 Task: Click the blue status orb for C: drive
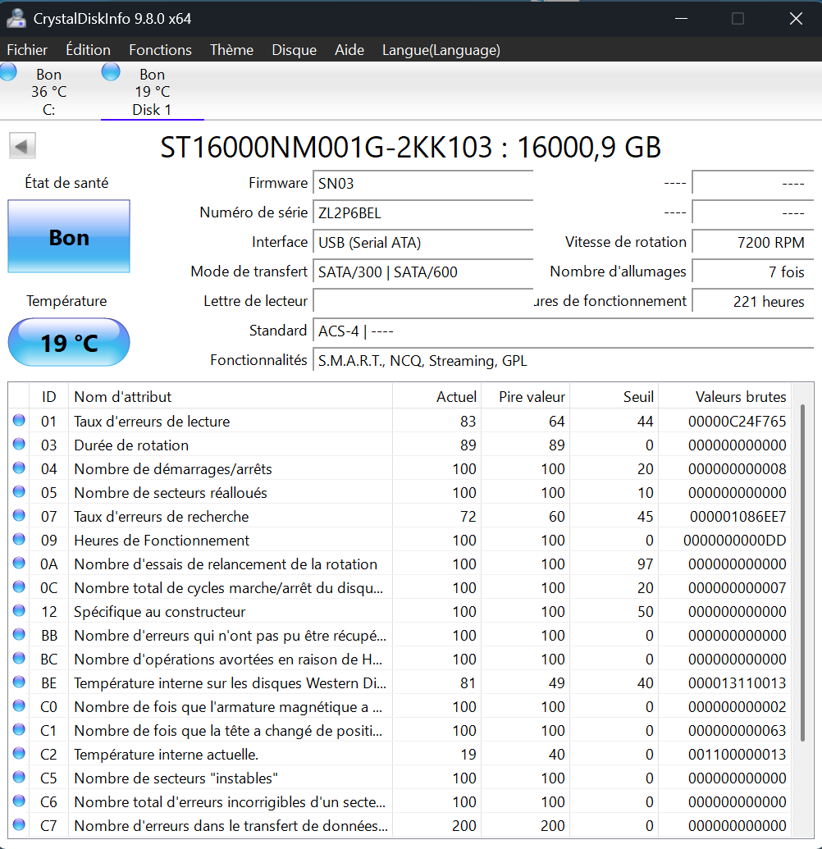pos(8,72)
